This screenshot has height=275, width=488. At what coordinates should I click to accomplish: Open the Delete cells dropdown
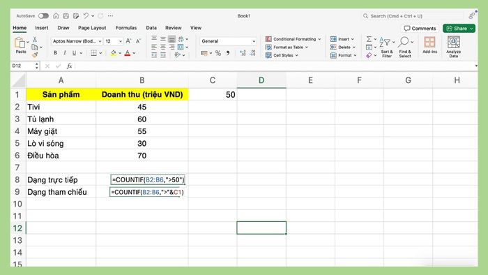click(x=343, y=47)
